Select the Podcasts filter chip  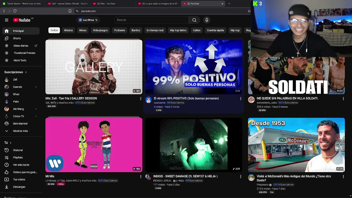point(120,30)
